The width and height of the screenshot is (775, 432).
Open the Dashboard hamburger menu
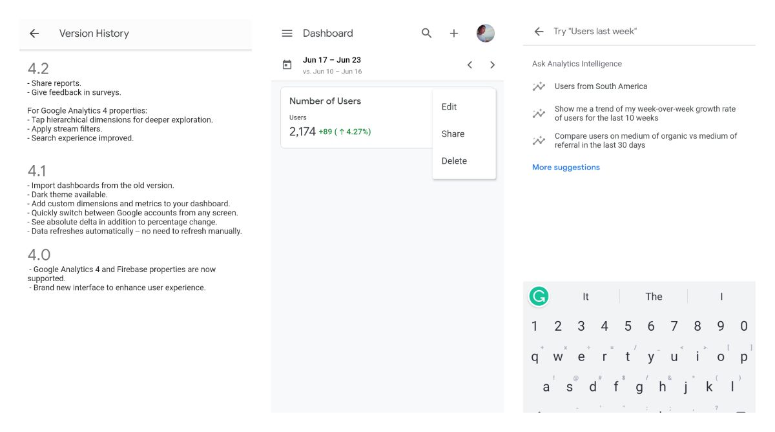coord(287,34)
